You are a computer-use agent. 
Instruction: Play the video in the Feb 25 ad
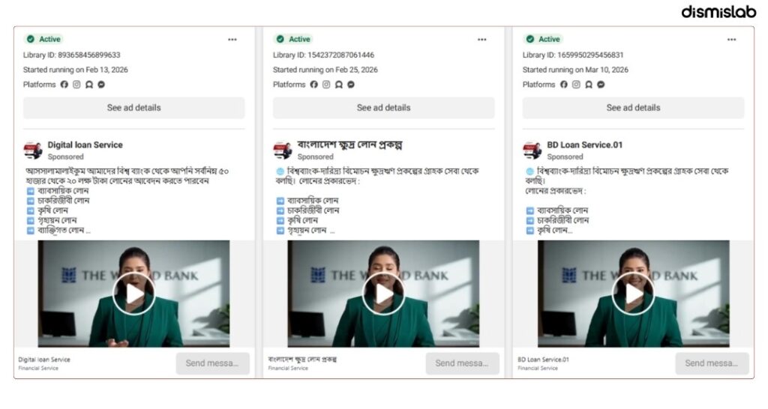(x=383, y=294)
